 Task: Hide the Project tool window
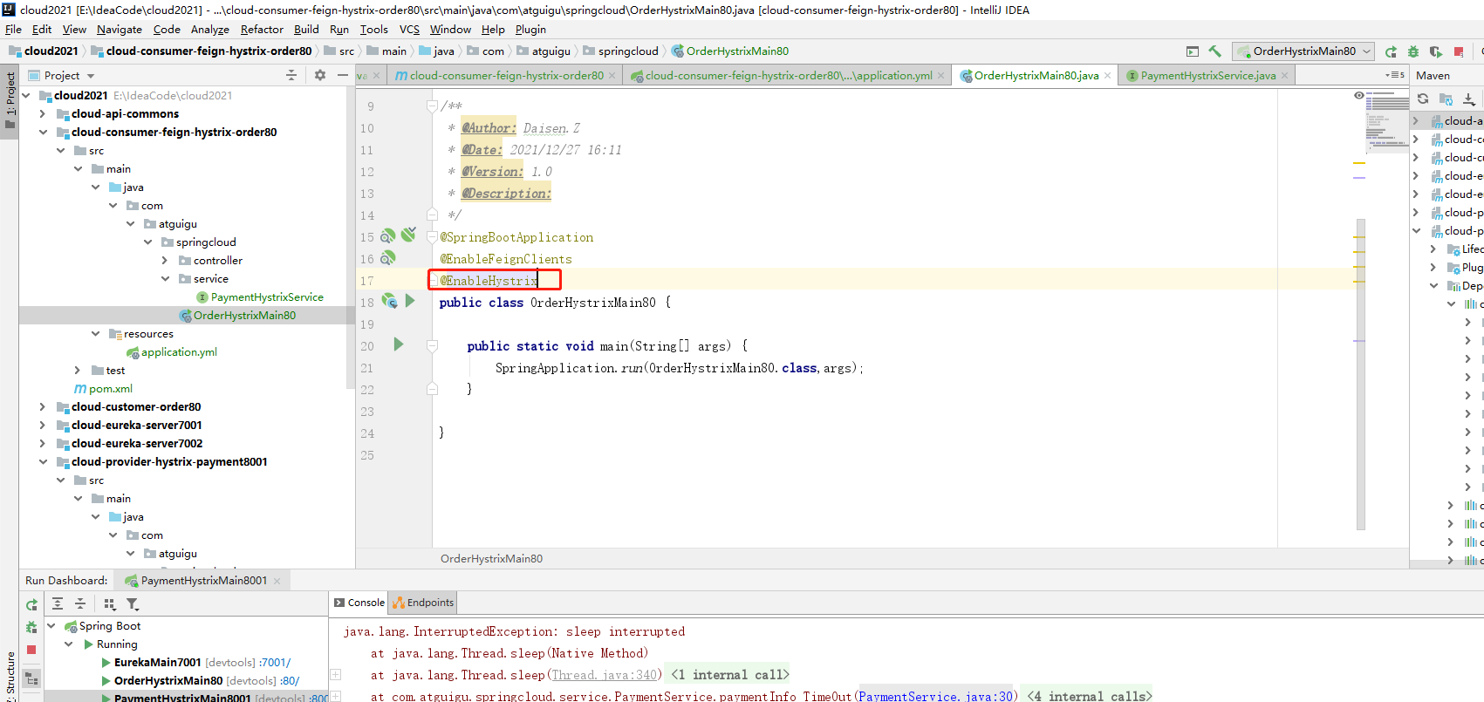(343, 75)
